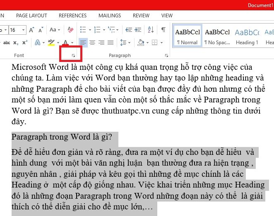This screenshot has height=216, width=274.
Task: Adjust line and paragraph spacing
Action: coord(123,43)
